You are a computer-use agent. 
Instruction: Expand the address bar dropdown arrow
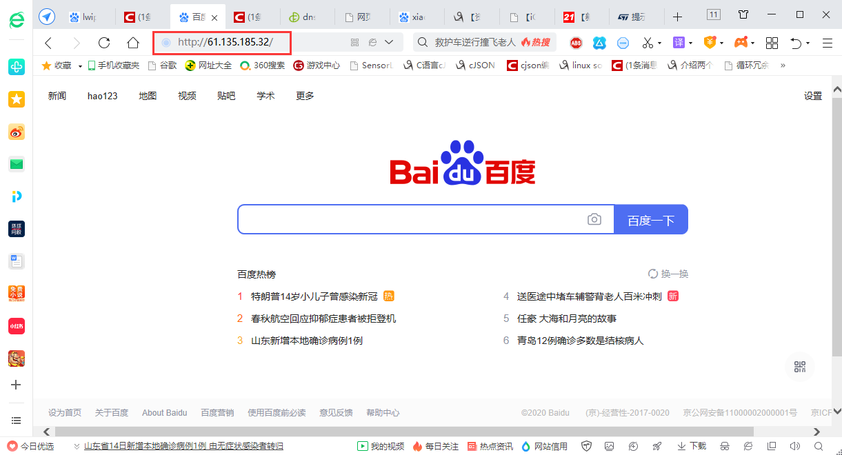[x=389, y=43]
